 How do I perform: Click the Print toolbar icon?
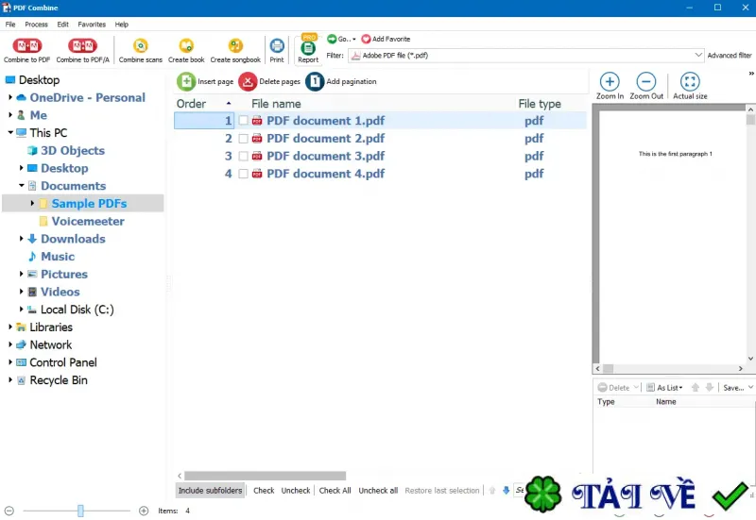point(277,45)
